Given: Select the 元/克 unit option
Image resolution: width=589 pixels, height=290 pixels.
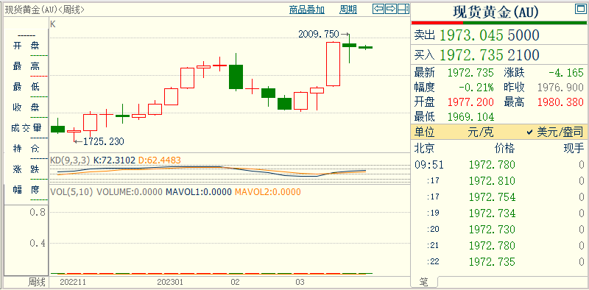Looking at the screenshot, I should pos(481,132).
